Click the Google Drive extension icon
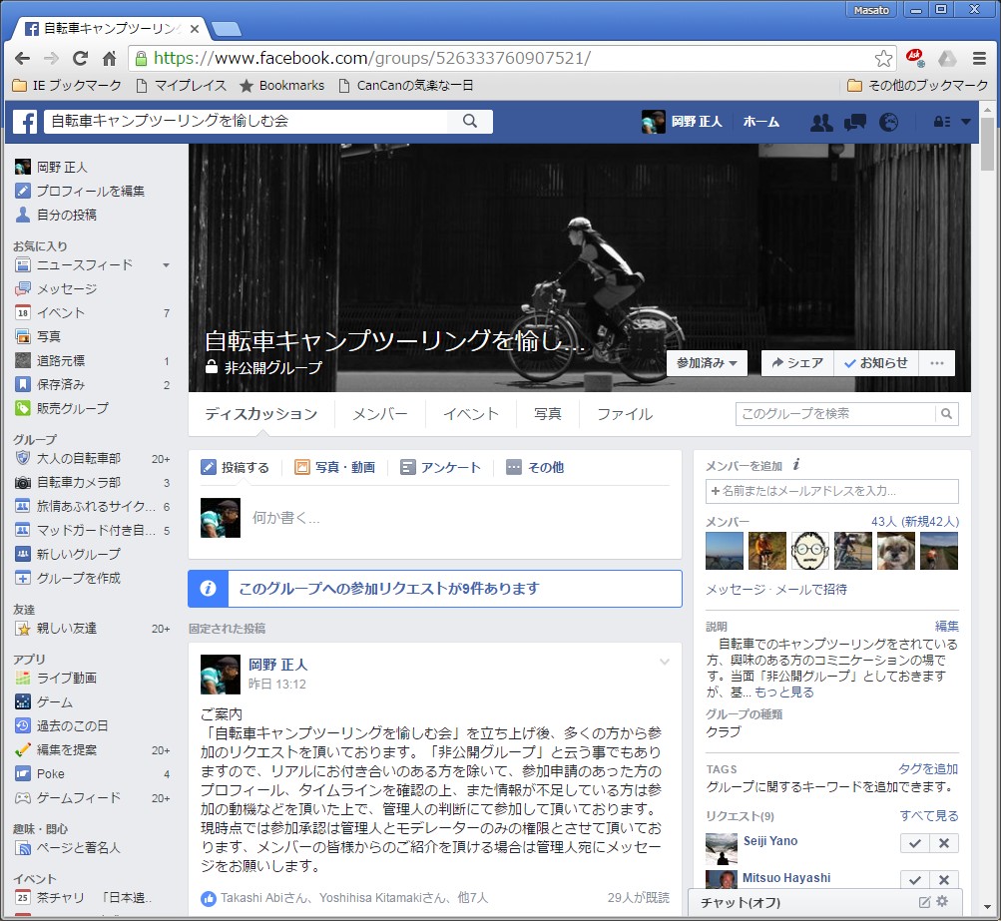1001x921 pixels. (947, 59)
